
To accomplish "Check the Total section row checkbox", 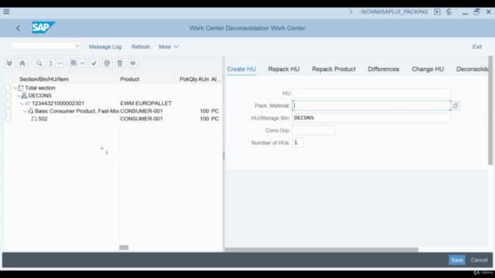I will (9, 88).
